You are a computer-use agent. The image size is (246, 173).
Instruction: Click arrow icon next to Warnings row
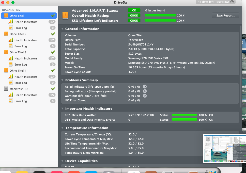[145, 96]
